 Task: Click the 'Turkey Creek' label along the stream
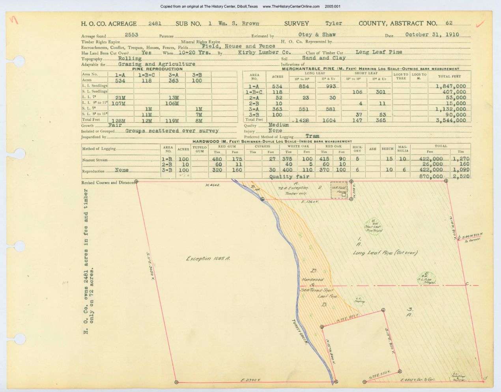[299, 332]
